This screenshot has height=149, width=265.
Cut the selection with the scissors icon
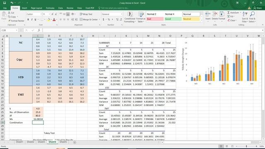[9, 13]
